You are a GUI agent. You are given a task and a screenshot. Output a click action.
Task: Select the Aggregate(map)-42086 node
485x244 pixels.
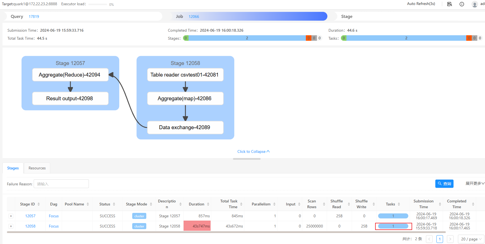point(185,99)
